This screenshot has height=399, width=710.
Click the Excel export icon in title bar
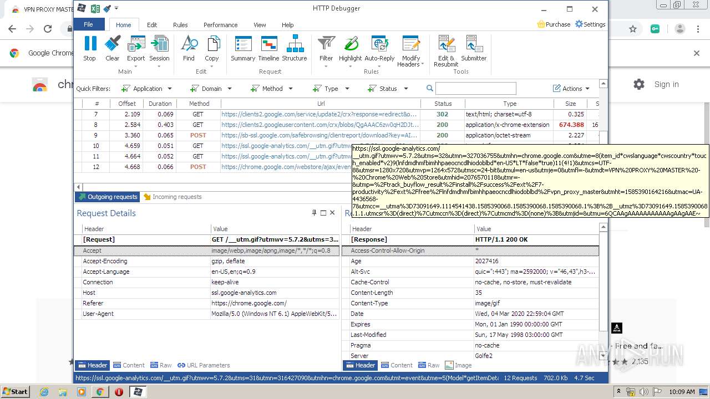95,8
